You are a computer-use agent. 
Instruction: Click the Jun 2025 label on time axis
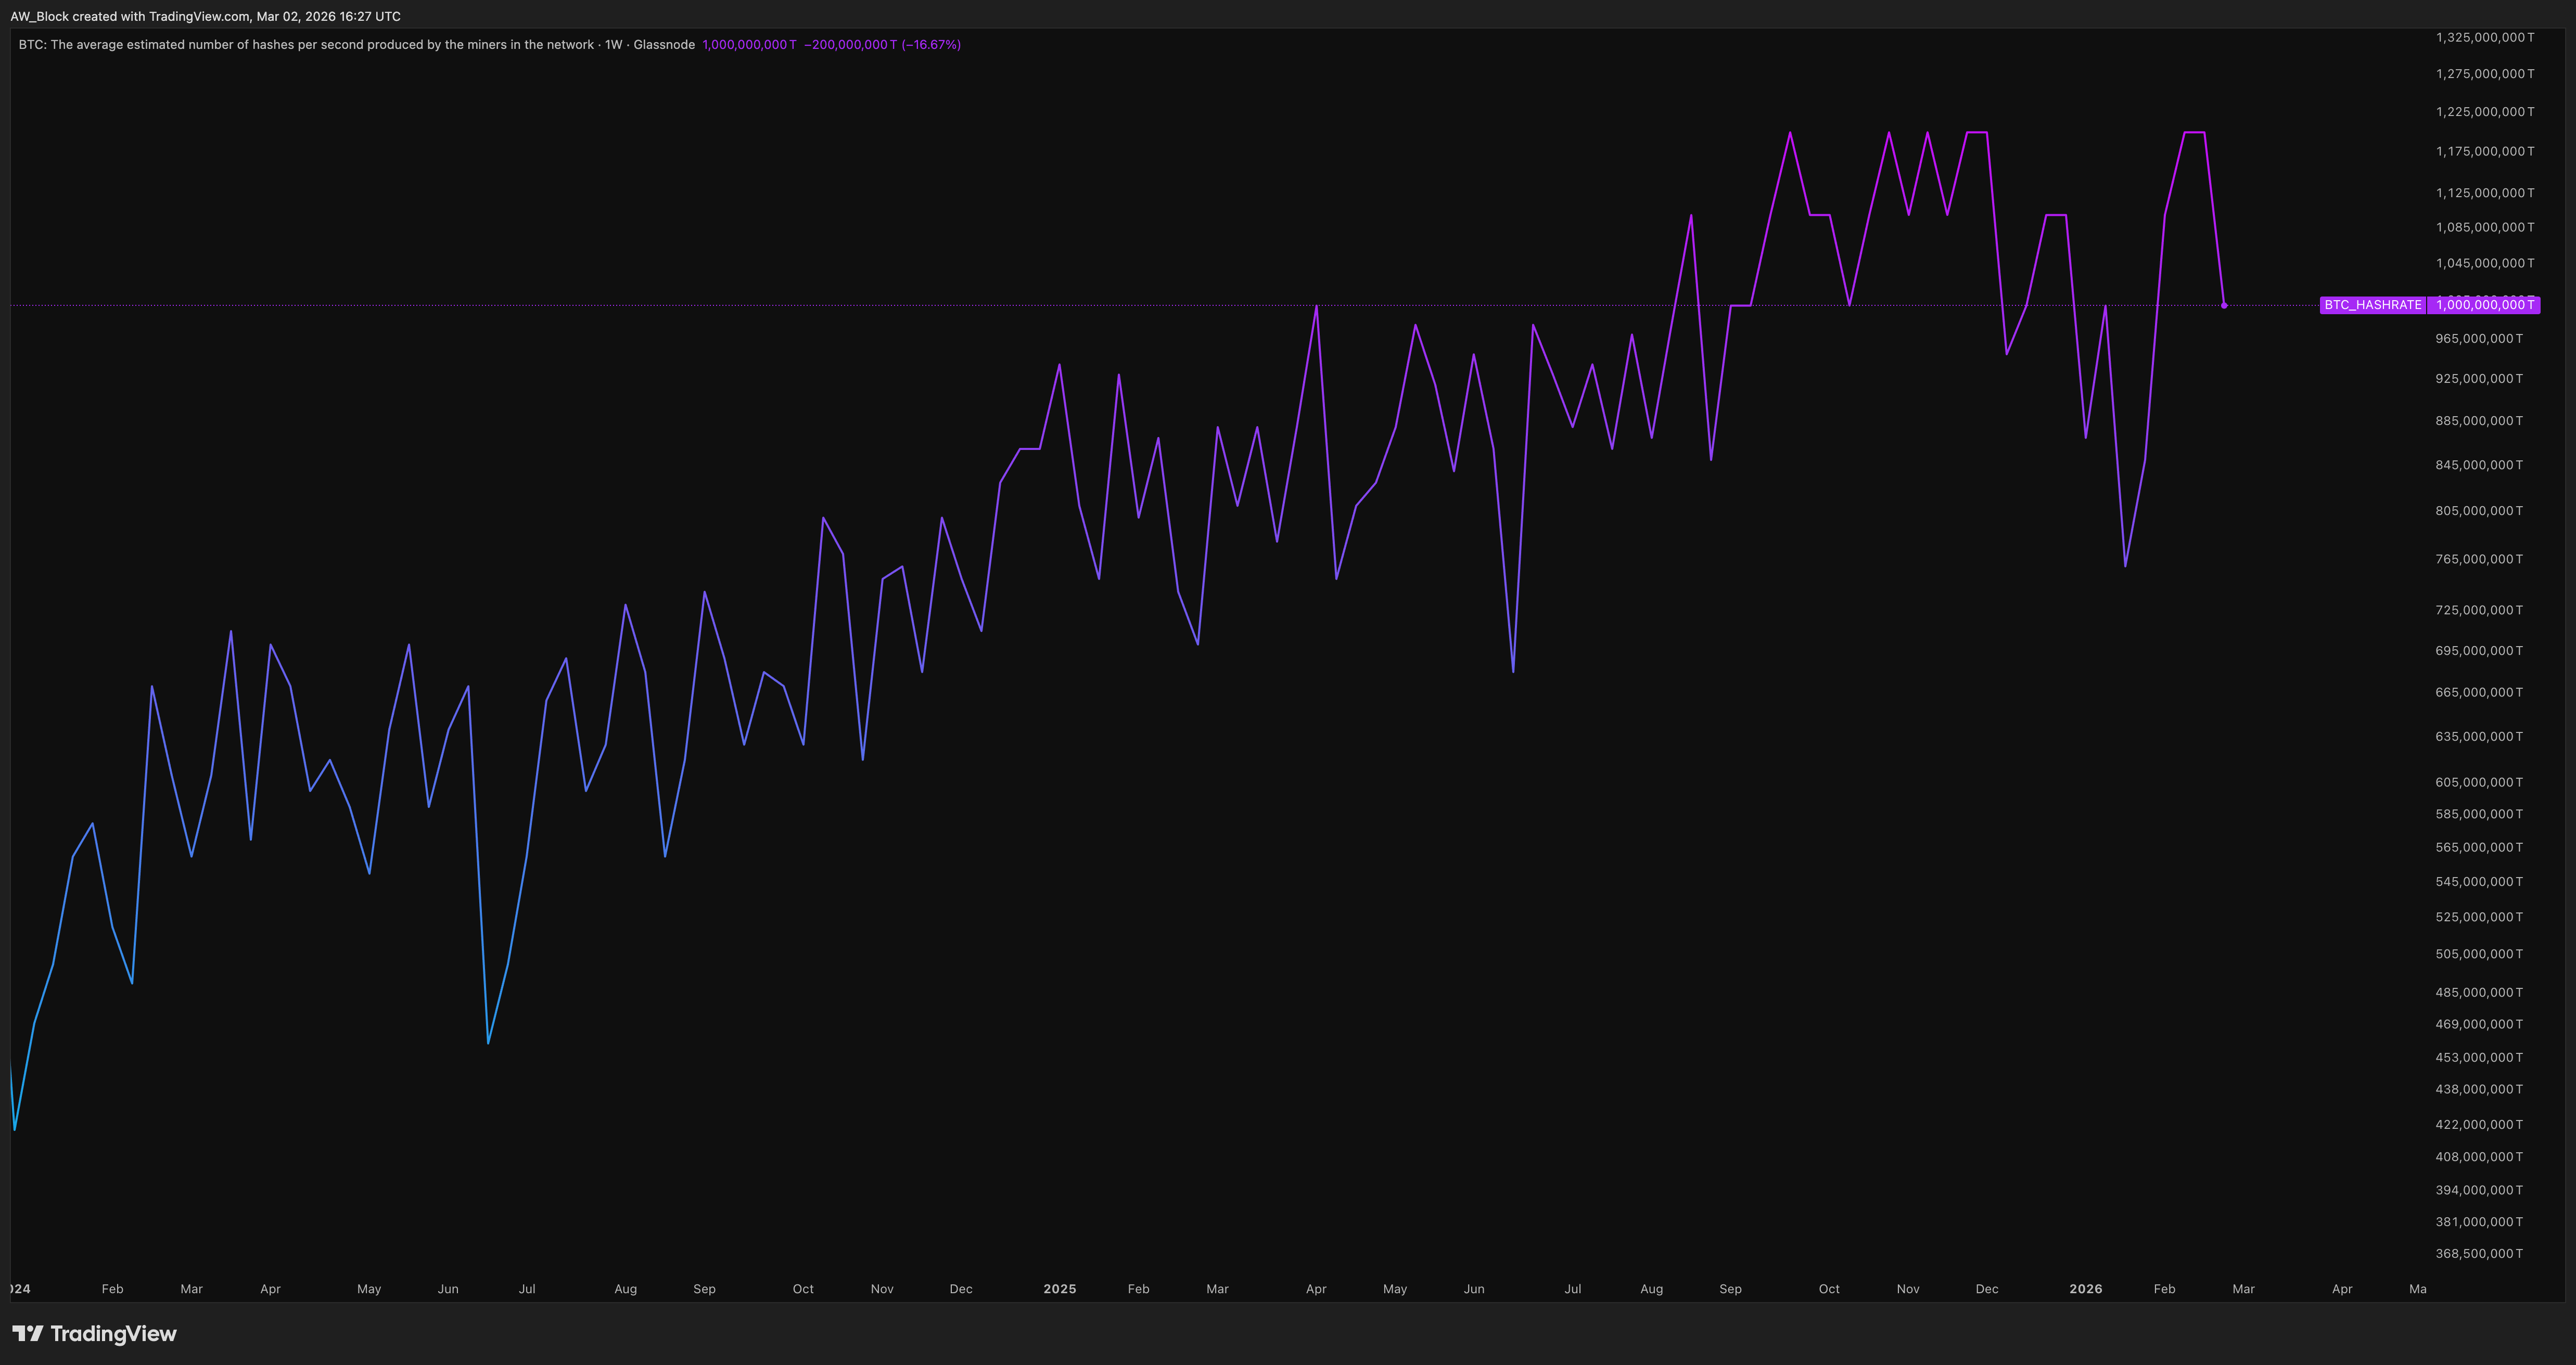tap(1473, 1289)
